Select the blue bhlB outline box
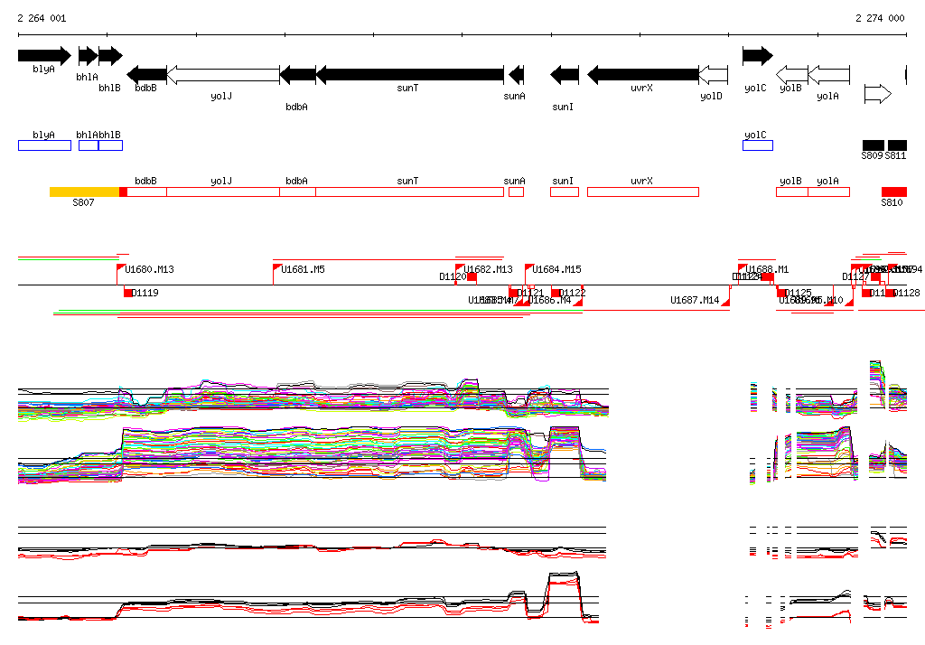The width and height of the screenshot is (925, 645). (110, 145)
